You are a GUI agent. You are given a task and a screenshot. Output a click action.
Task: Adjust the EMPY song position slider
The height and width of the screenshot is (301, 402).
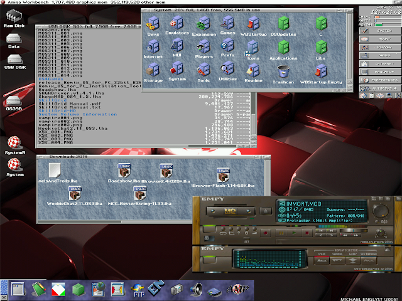tap(353, 231)
